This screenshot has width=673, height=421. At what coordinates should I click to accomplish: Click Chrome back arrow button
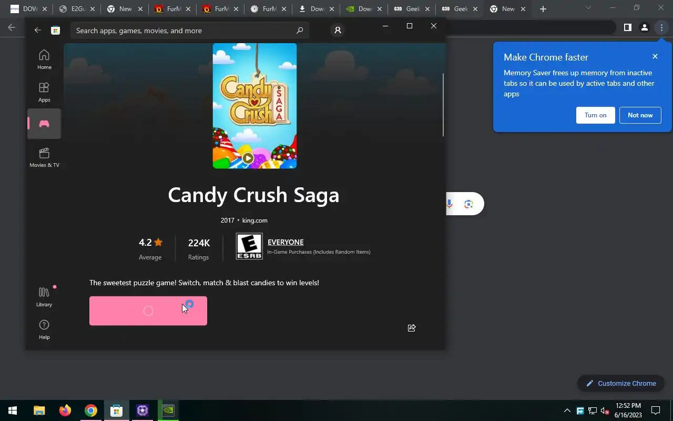pyautogui.click(x=12, y=27)
